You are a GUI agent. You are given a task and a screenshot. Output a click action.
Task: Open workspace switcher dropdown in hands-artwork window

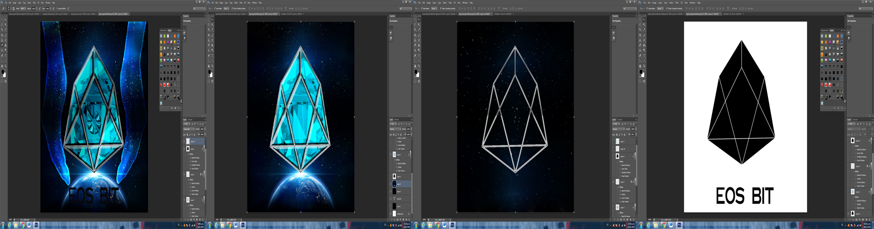(199, 8)
